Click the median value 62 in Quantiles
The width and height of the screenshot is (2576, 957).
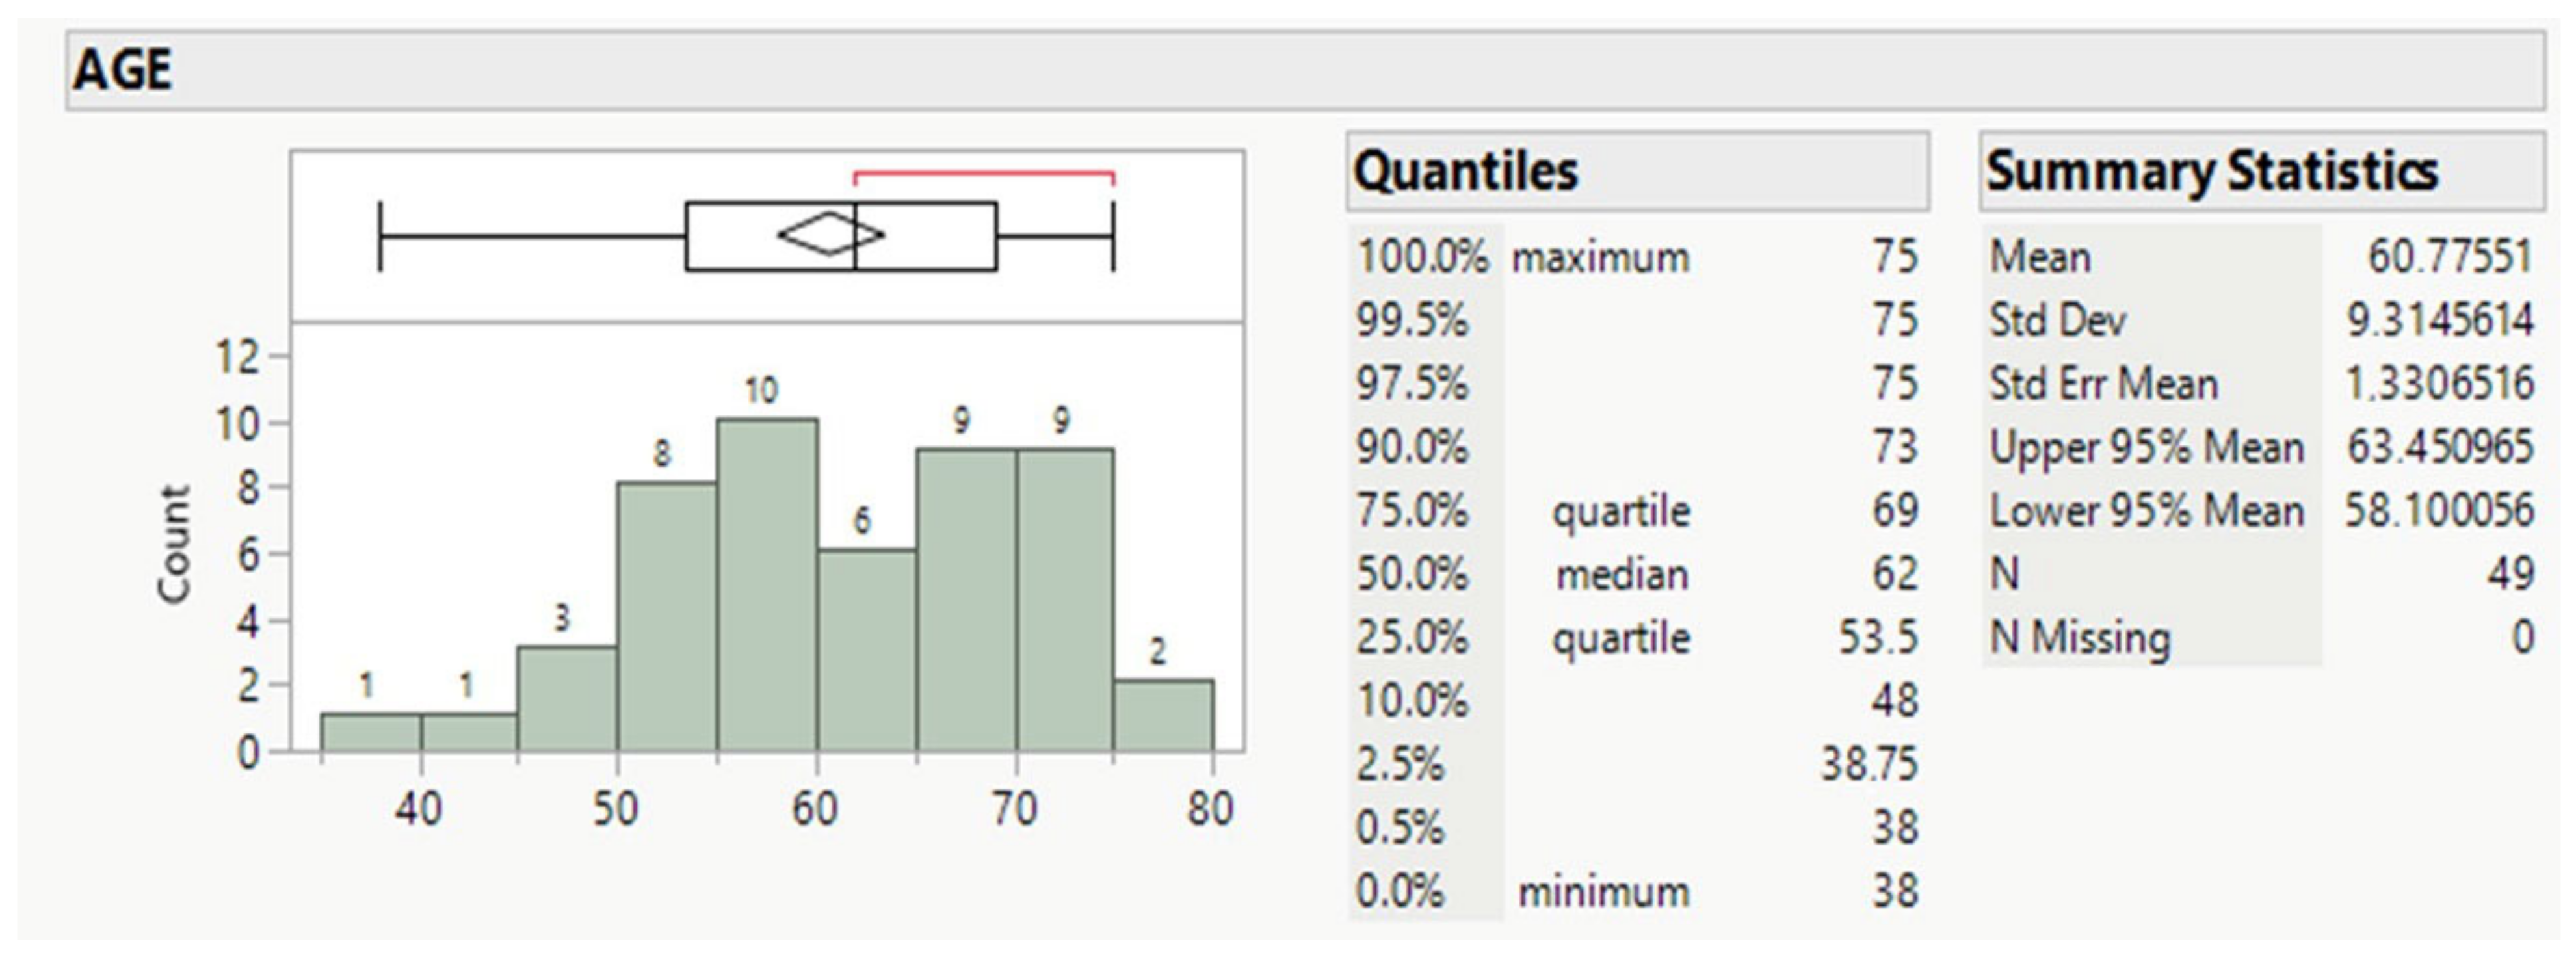(1894, 574)
